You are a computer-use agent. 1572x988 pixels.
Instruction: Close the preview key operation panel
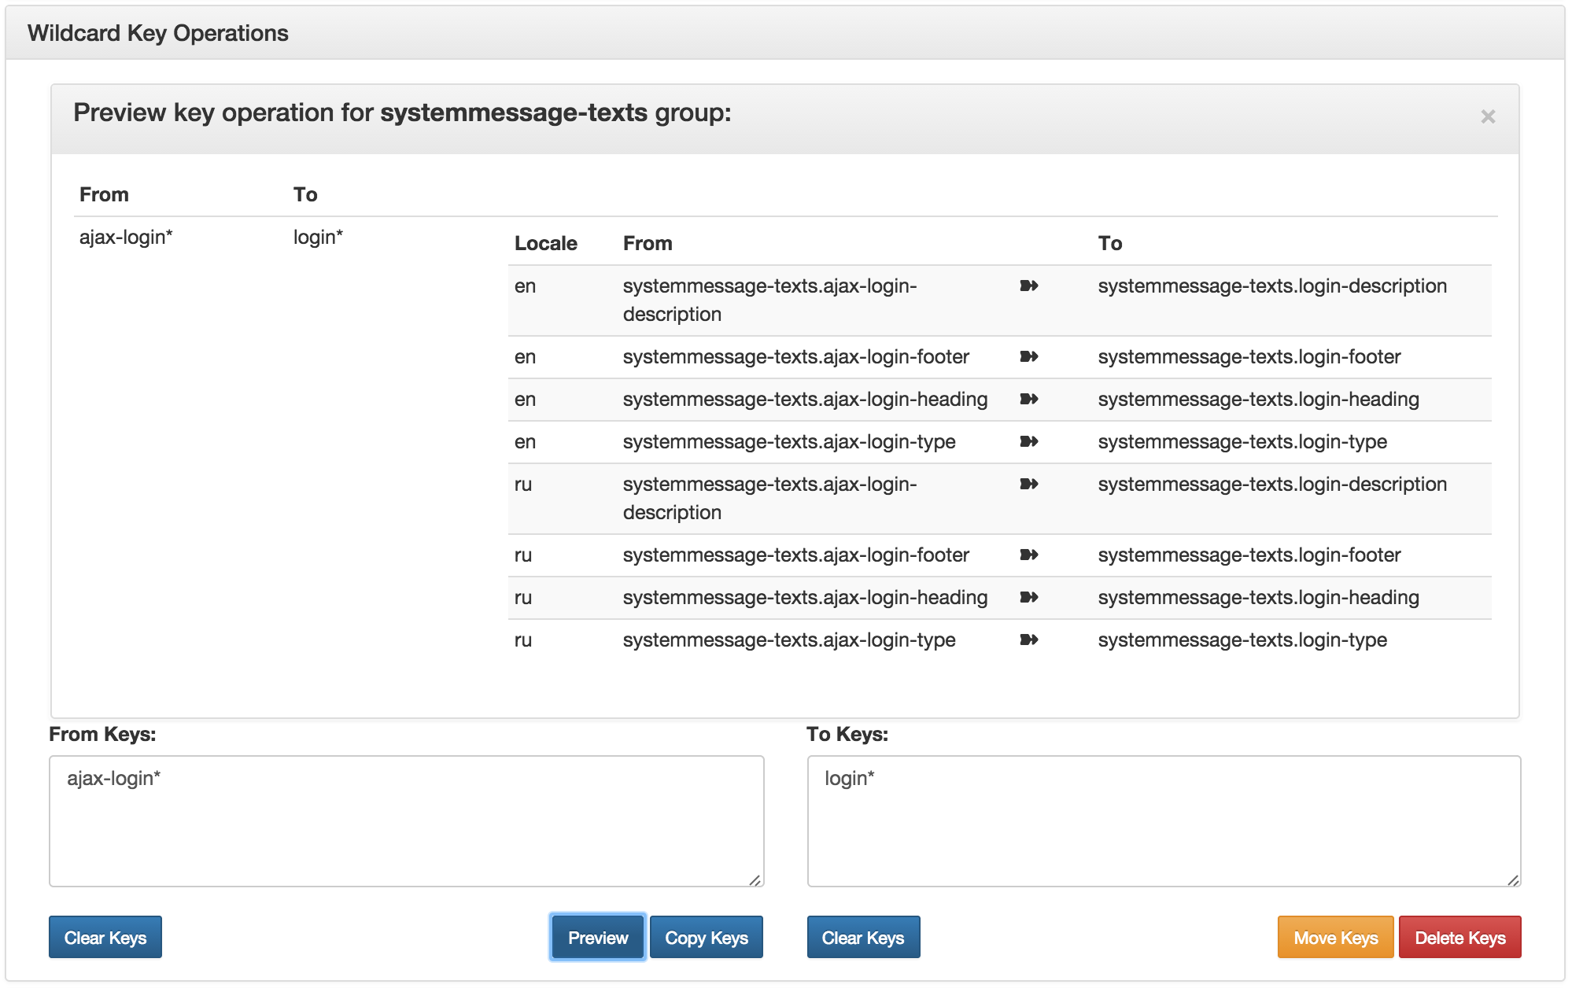click(x=1487, y=116)
